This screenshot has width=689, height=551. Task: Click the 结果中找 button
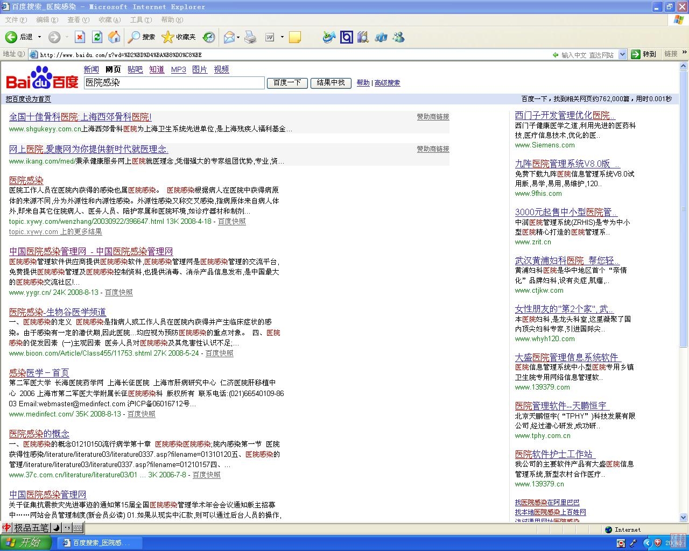point(331,83)
